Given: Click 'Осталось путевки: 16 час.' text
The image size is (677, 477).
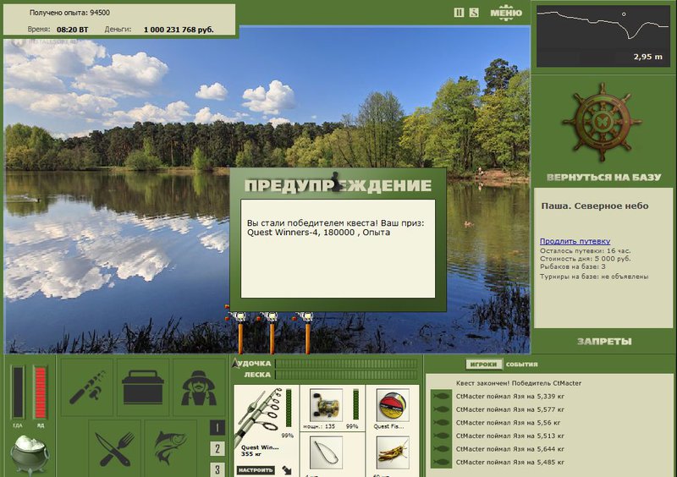Looking at the screenshot, I should coord(585,251).
